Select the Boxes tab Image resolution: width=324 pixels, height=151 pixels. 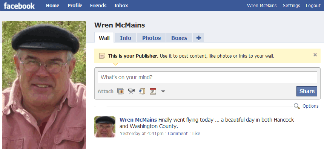coord(179,38)
